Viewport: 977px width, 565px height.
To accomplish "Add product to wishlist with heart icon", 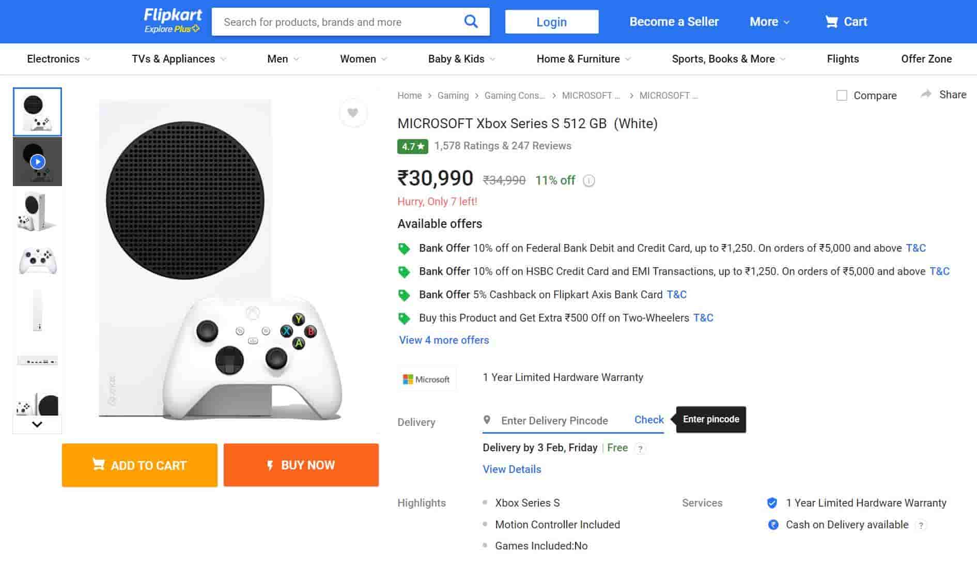I will (353, 113).
